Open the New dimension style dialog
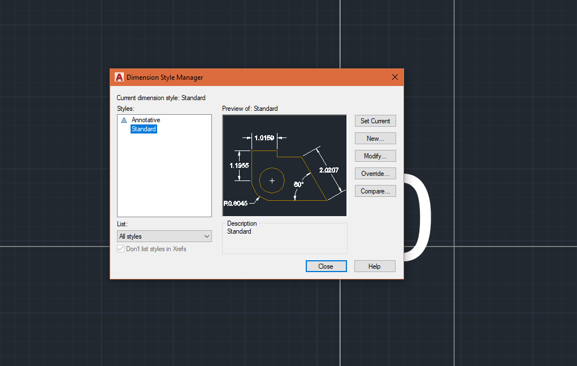The height and width of the screenshot is (366, 577). click(x=375, y=138)
